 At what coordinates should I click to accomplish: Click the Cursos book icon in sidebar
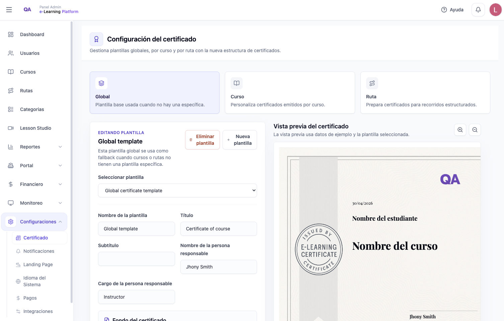11,72
